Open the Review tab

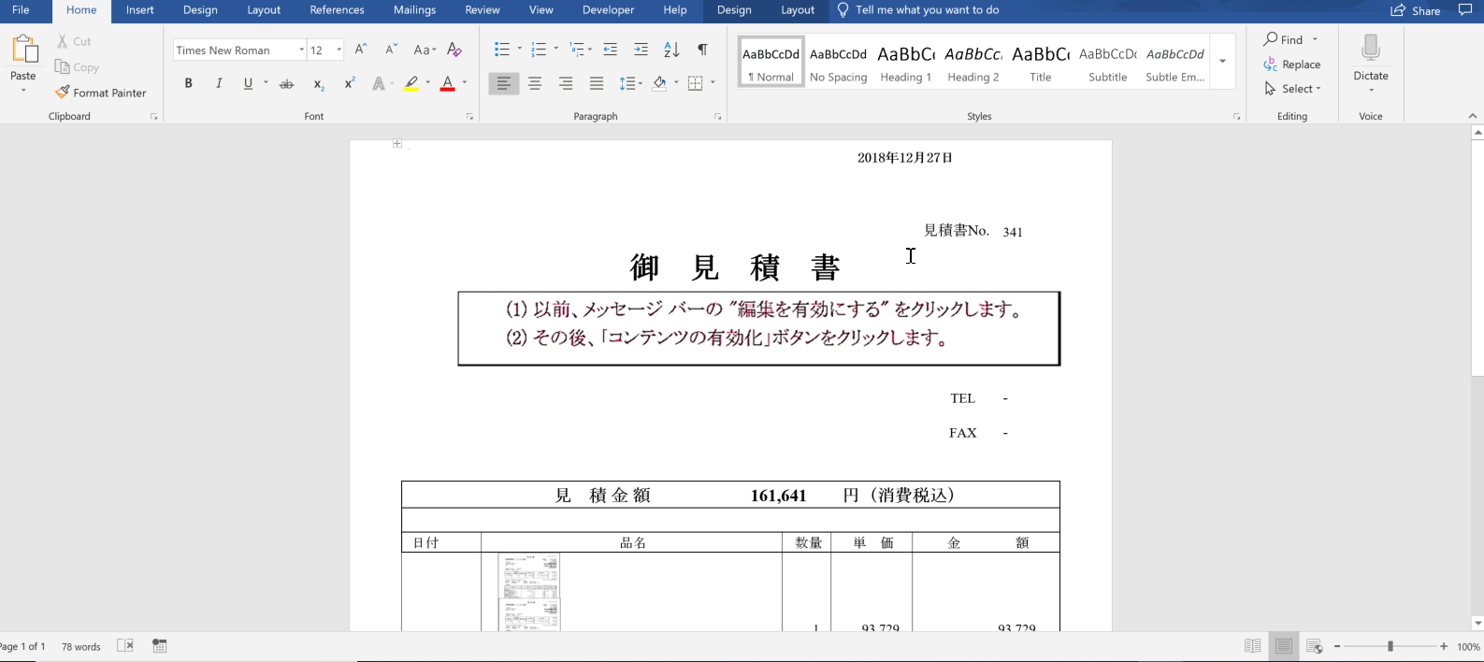coord(483,10)
